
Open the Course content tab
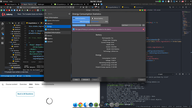click(x=11, y=84)
